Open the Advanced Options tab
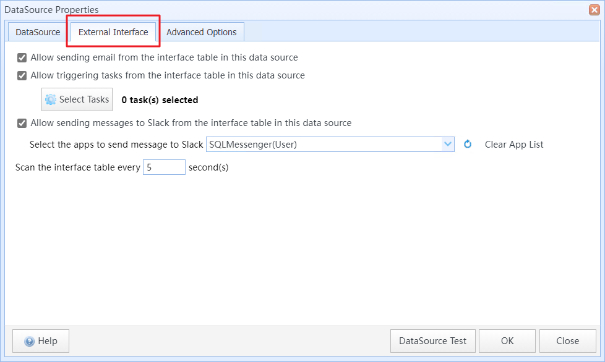This screenshot has width=605, height=362. tap(202, 32)
